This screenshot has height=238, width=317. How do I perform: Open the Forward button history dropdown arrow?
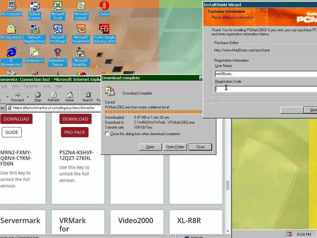(x=28, y=97)
